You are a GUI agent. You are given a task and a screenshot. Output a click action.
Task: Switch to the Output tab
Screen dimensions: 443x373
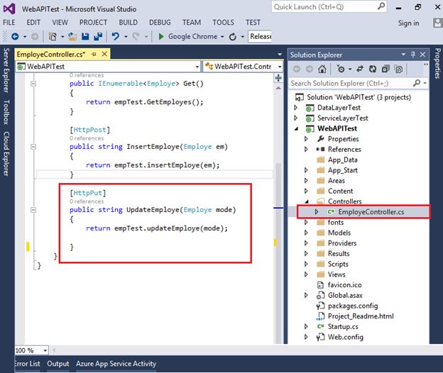coord(58,364)
